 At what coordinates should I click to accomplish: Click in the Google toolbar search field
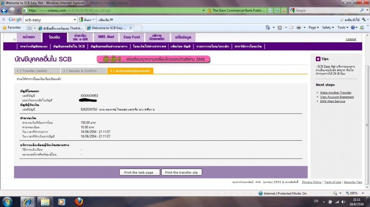tap(48, 19)
